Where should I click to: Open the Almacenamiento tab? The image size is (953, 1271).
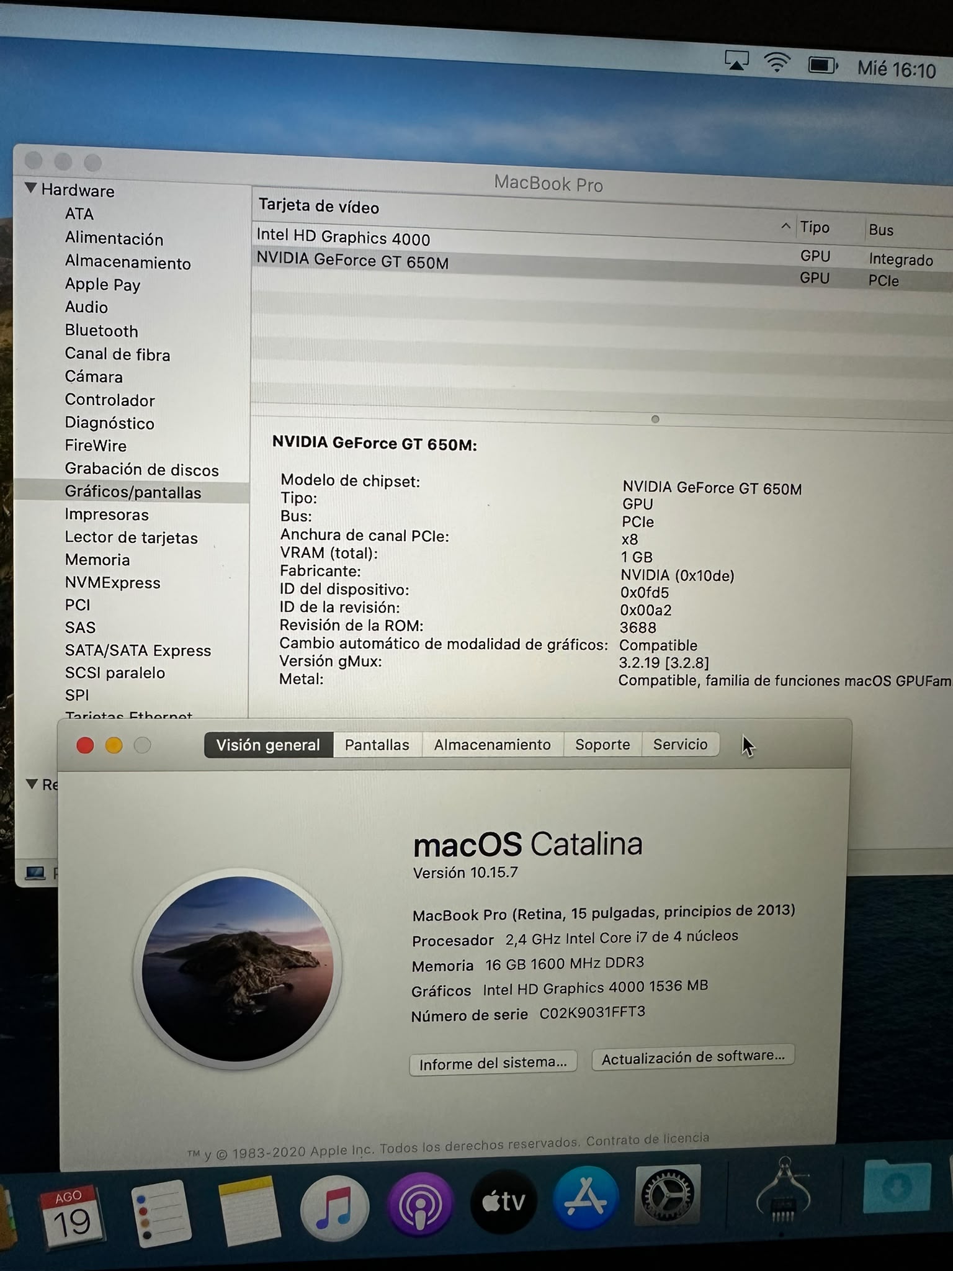(x=493, y=744)
